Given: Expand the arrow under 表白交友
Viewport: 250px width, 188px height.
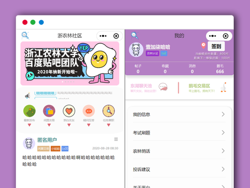Looking at the screenshot, I should tap(69, 125).
